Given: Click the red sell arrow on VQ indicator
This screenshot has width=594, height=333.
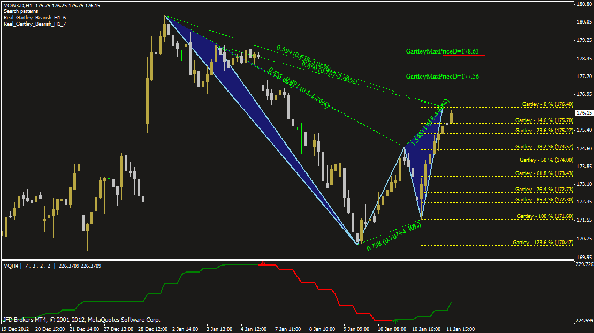Looking at the screenshot, I should point(262,263).
